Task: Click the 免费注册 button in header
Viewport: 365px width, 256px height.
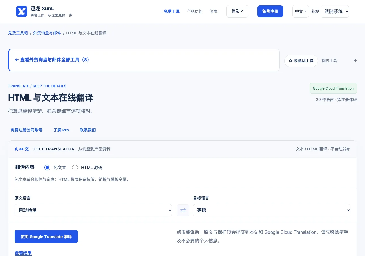Action: pyautogui.click(x=270, y=11)
